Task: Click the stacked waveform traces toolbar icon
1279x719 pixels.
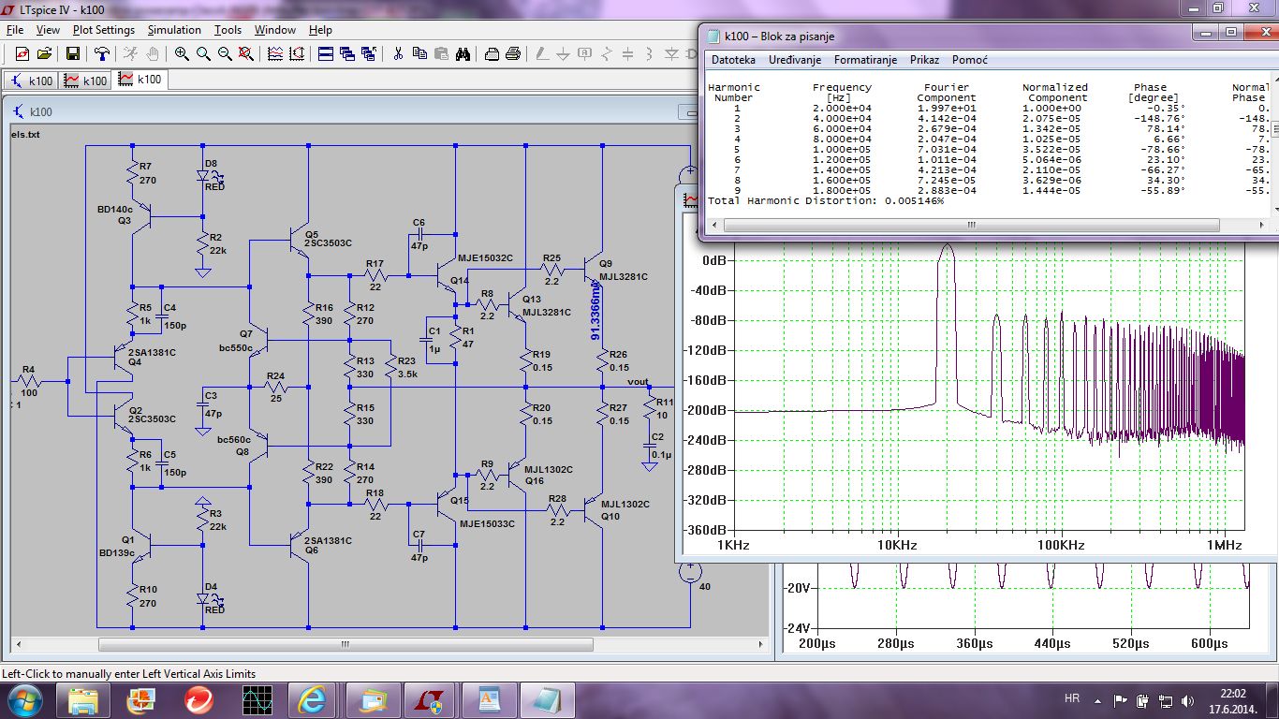Action: click(x=275, y=53)
